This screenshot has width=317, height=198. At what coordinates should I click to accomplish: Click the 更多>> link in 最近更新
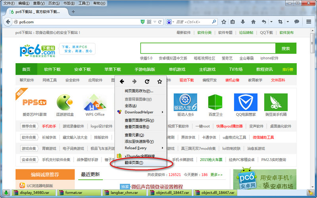tap(216, 175)
